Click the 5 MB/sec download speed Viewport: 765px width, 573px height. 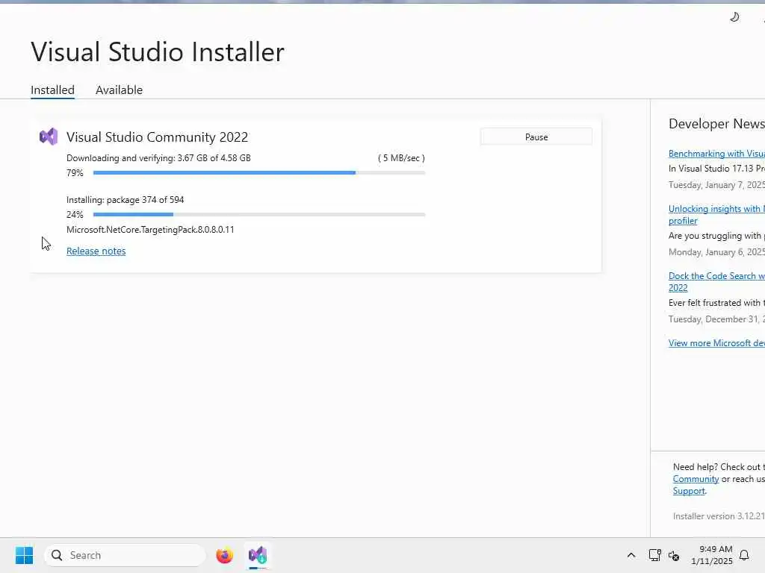401,158
